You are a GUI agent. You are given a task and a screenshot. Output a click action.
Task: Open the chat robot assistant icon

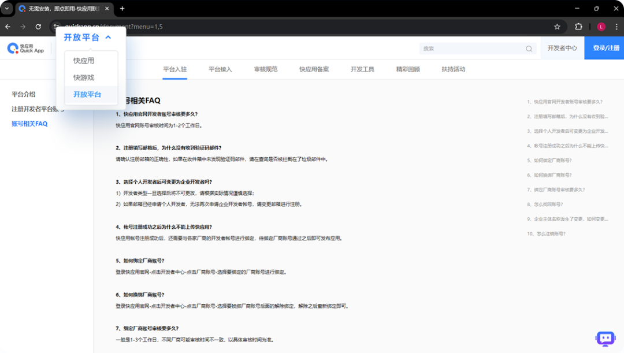pyautogui.click(x=605, y=339)
